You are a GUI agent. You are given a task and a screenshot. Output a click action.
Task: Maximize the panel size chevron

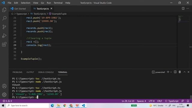click(x=184, y=72)
